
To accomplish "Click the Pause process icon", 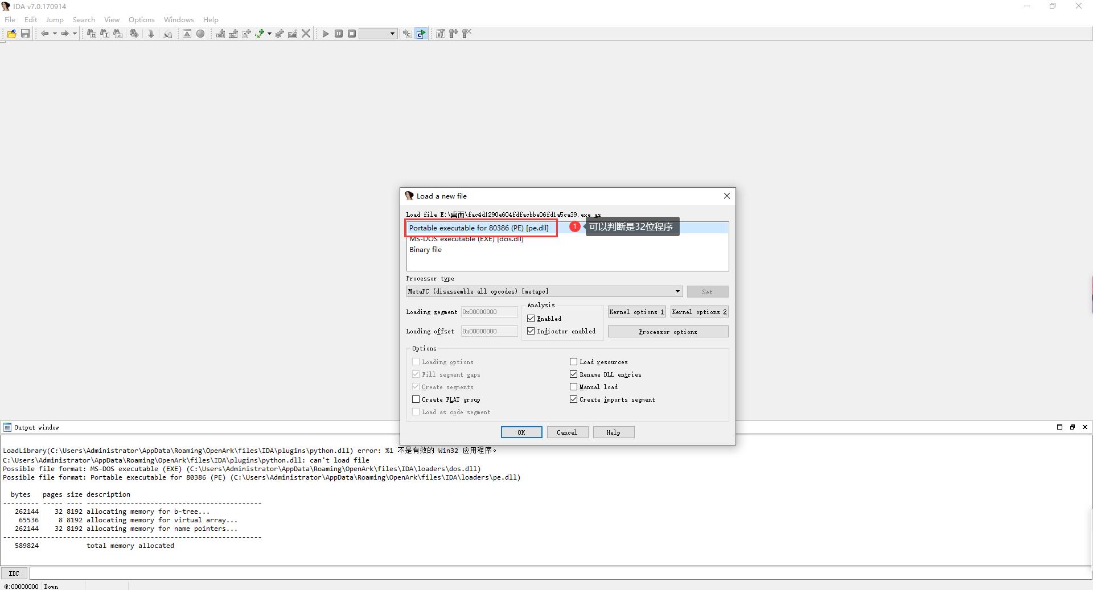I will [339, 34].
